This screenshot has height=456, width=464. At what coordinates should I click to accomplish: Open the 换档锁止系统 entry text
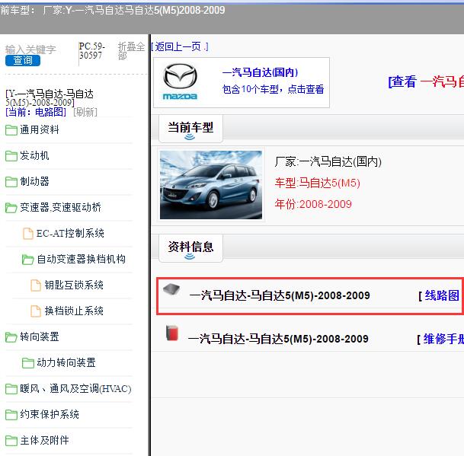point(74,311)
